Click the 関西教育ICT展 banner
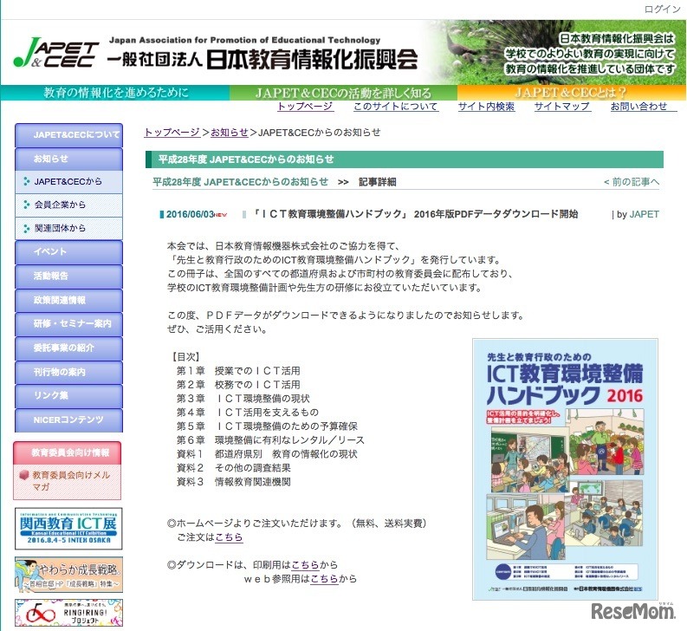 coord(68,529)
